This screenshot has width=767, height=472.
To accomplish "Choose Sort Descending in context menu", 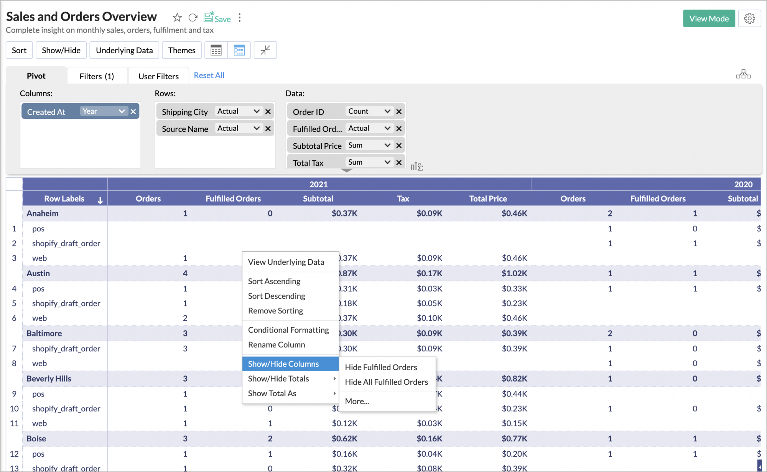I will 277,296.
